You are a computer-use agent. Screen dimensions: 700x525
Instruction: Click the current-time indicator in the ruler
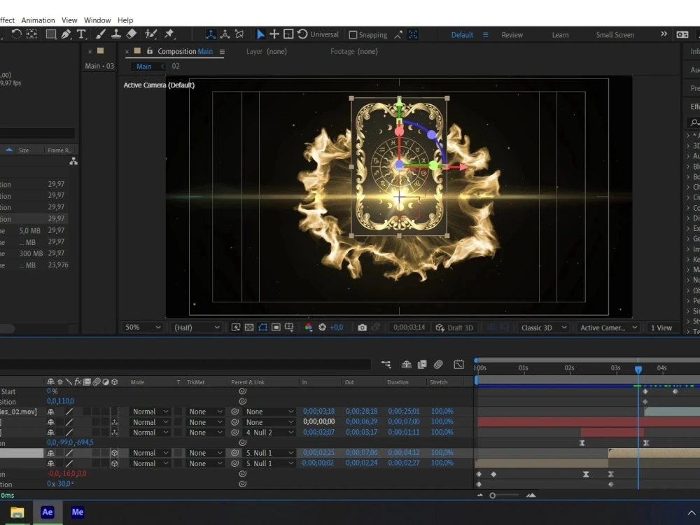tap(638, 369)
